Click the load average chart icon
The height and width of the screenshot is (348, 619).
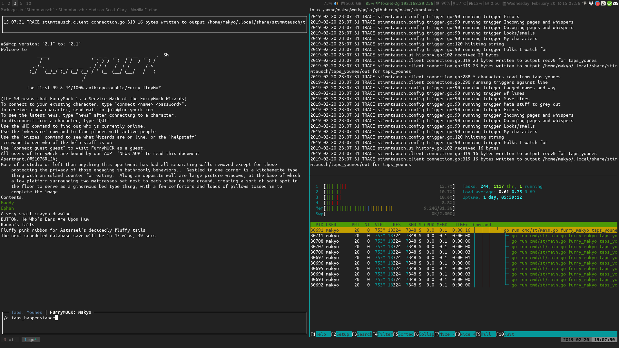point(487,4)
